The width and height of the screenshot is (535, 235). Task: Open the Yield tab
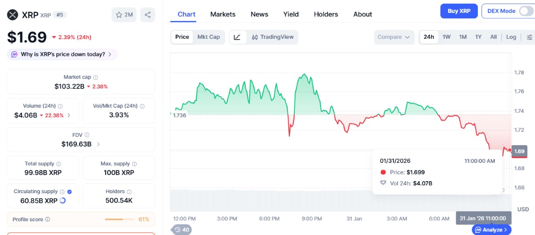[291, 14]
